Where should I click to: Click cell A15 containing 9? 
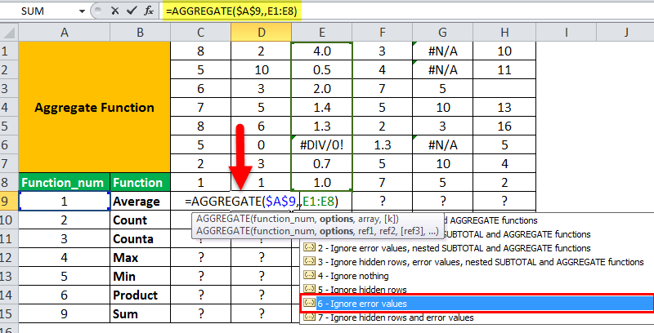65,313
